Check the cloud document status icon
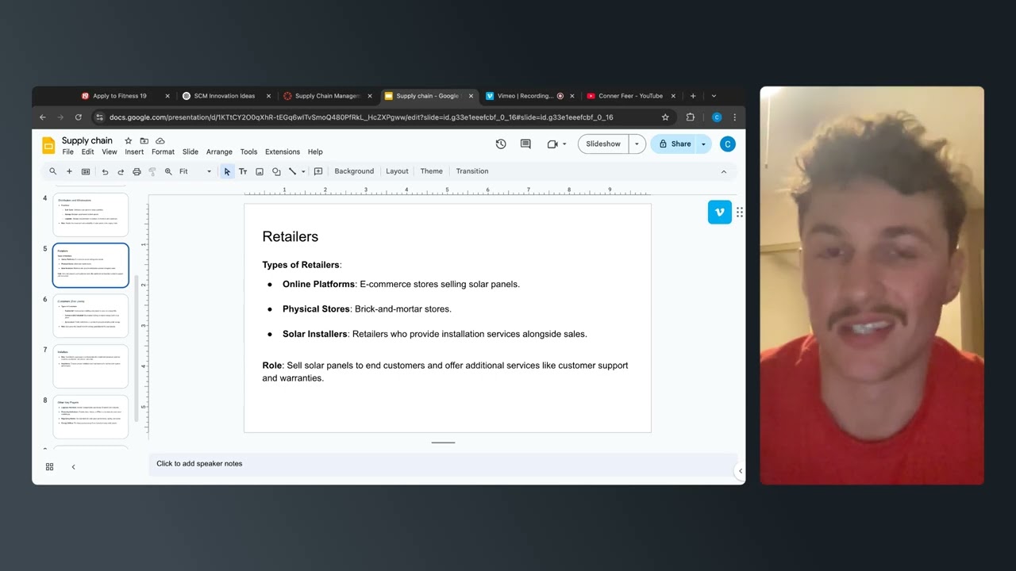Screen dimensions: 1016x571 tap(160, 141)
